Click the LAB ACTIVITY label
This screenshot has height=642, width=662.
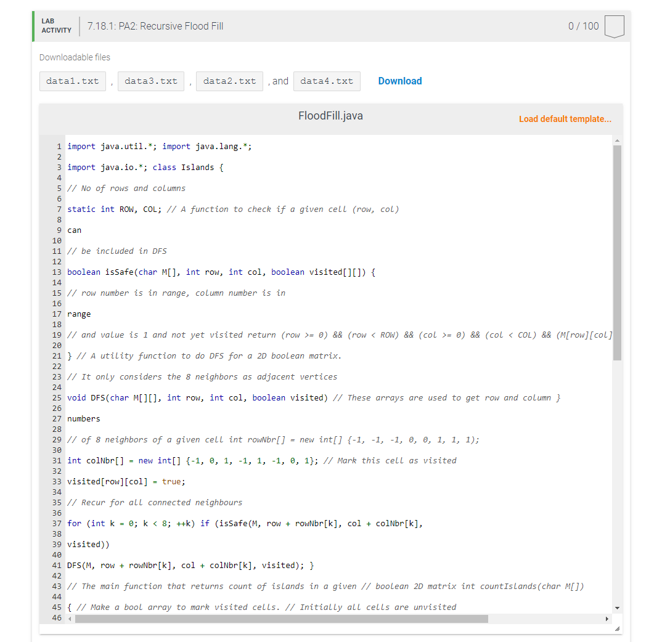click(x=56, y=26)
